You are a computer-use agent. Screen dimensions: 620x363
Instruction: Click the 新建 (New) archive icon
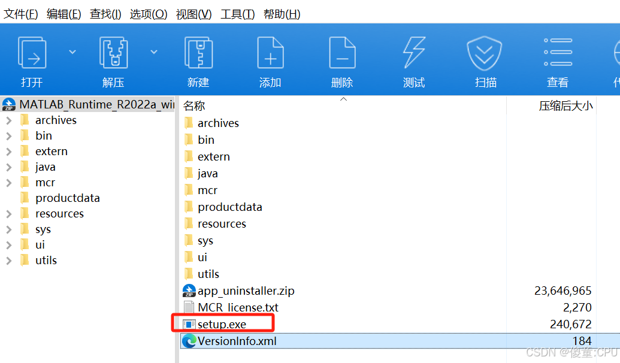pos(198,53)
